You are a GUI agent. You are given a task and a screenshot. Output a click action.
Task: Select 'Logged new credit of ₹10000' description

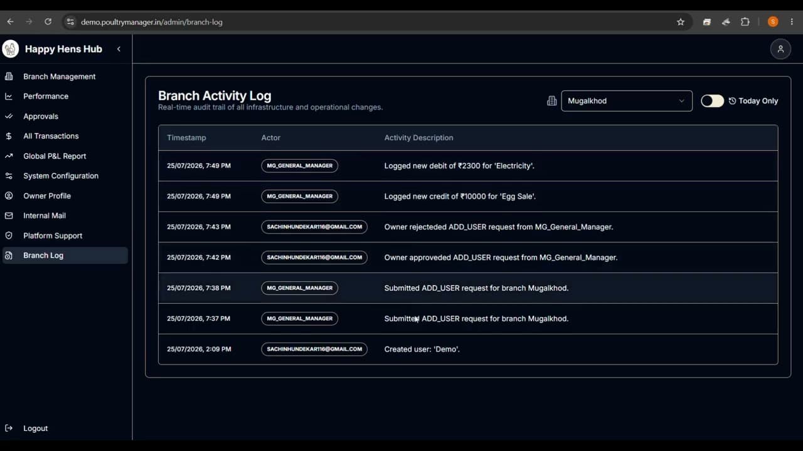tap(460, 196)
